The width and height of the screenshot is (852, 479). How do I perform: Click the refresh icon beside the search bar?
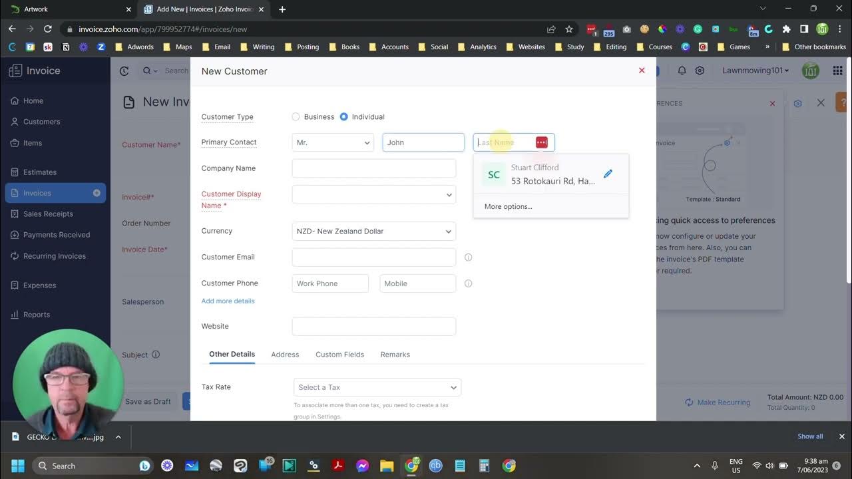coord(124,71)
